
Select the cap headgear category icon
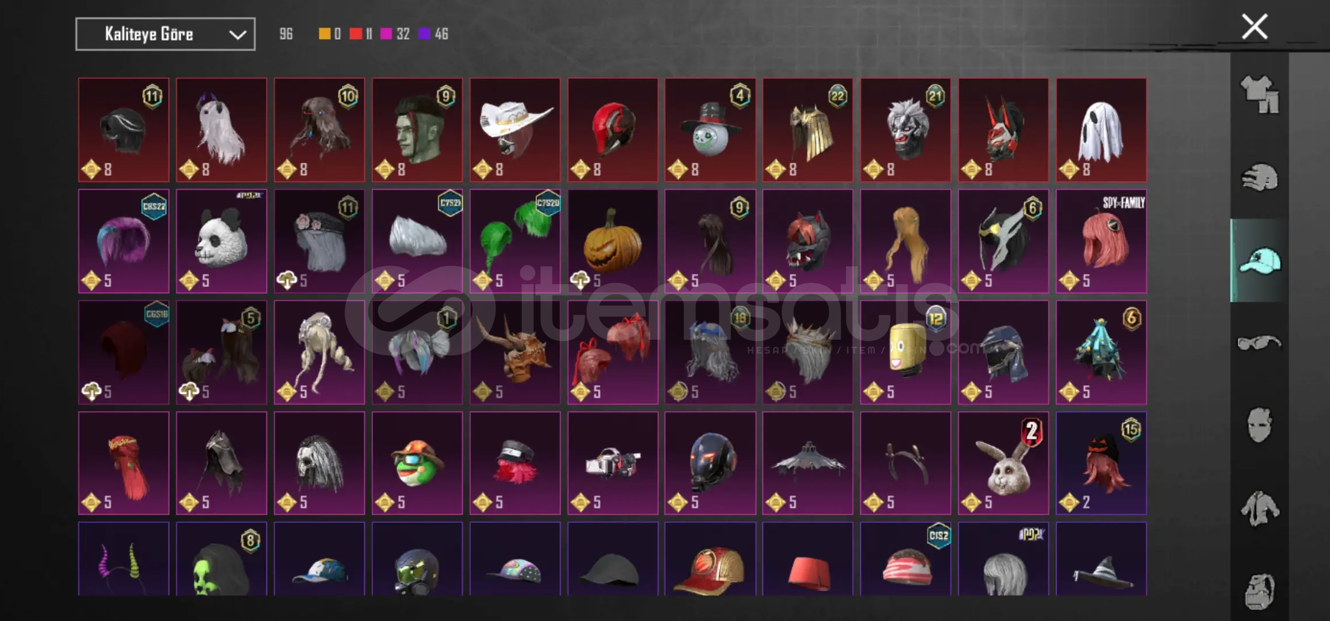click(1260, 260)
